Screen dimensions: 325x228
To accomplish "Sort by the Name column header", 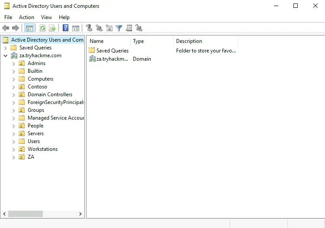I will pyautogui.click(x=108, y=41).
